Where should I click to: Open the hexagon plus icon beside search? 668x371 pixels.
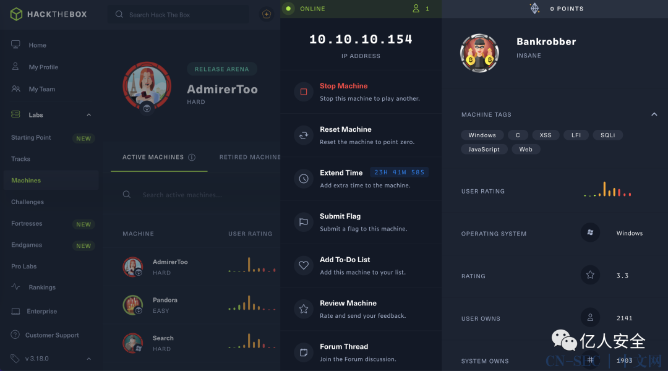[267, 14]
